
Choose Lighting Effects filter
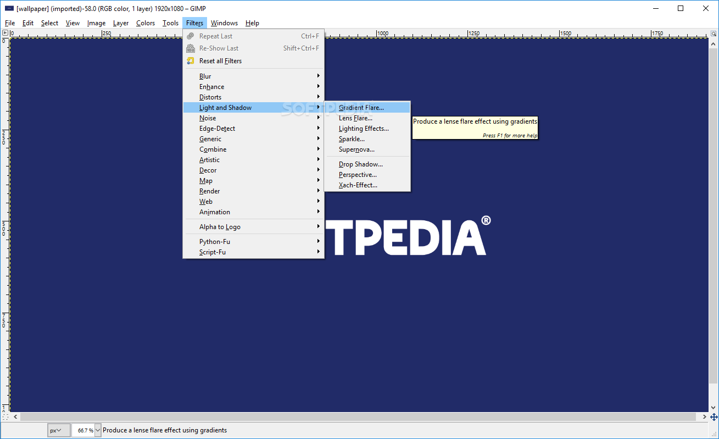pyautogui.click(x=367, y=129)
